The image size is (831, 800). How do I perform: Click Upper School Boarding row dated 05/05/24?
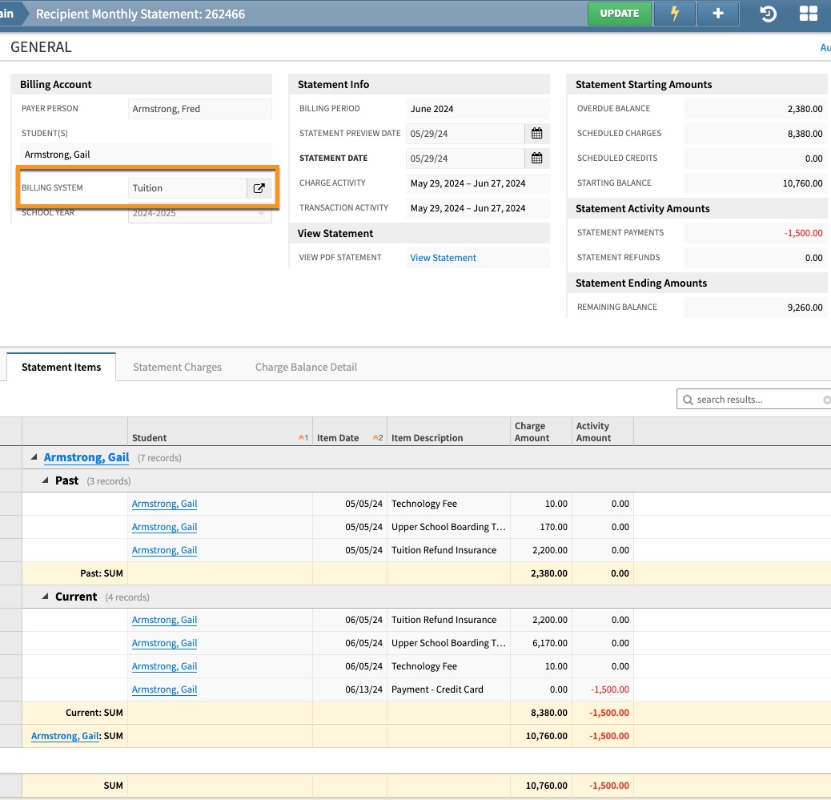click(x=416, y=527)
